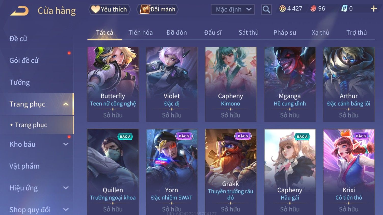The width and height of the screenshot is (383, 215).
Task: Tap the blue voucher currency icon
Action: [344, 9]
